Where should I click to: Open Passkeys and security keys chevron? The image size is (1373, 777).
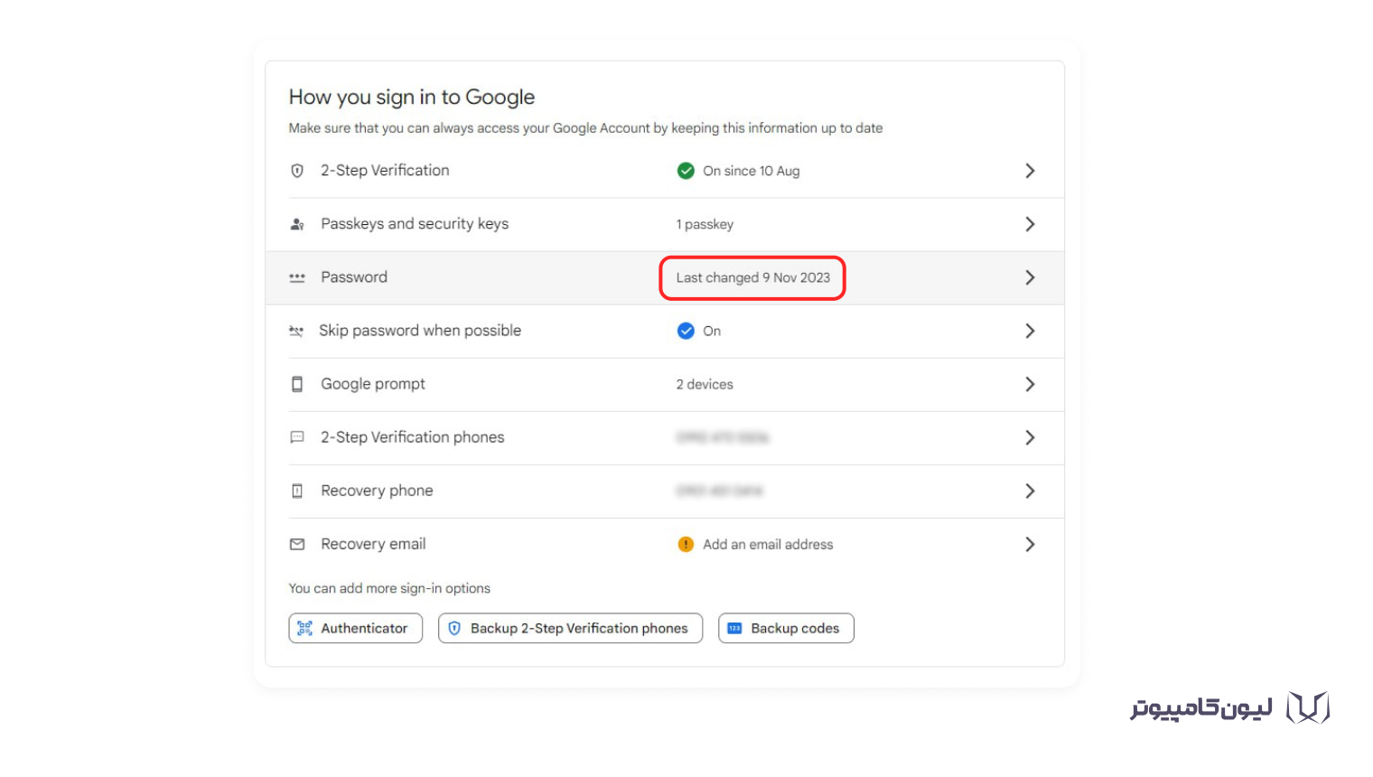(x=1030, y=224)
